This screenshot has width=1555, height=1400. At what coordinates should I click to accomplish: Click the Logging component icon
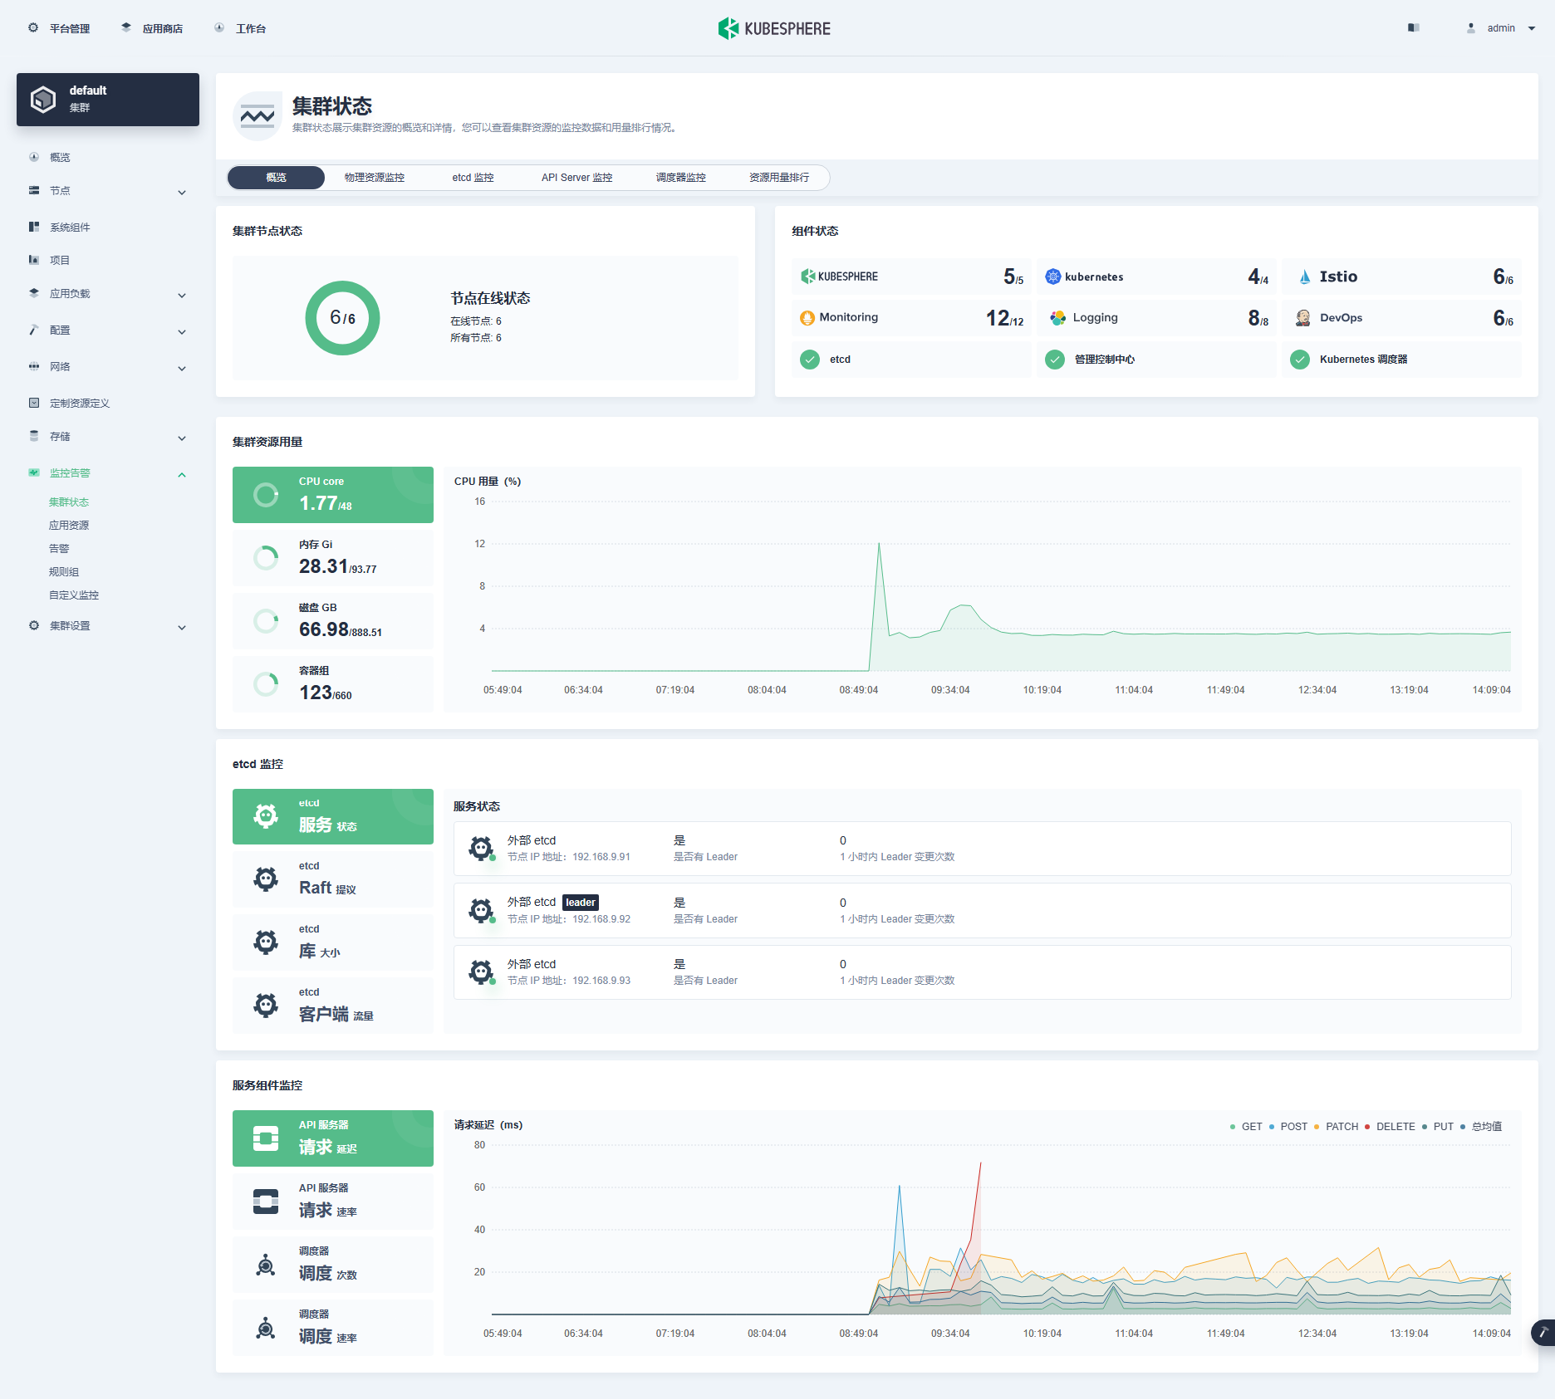coord(1057,317)
